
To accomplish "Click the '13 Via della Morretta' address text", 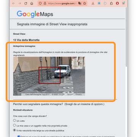I will point(26,40).
